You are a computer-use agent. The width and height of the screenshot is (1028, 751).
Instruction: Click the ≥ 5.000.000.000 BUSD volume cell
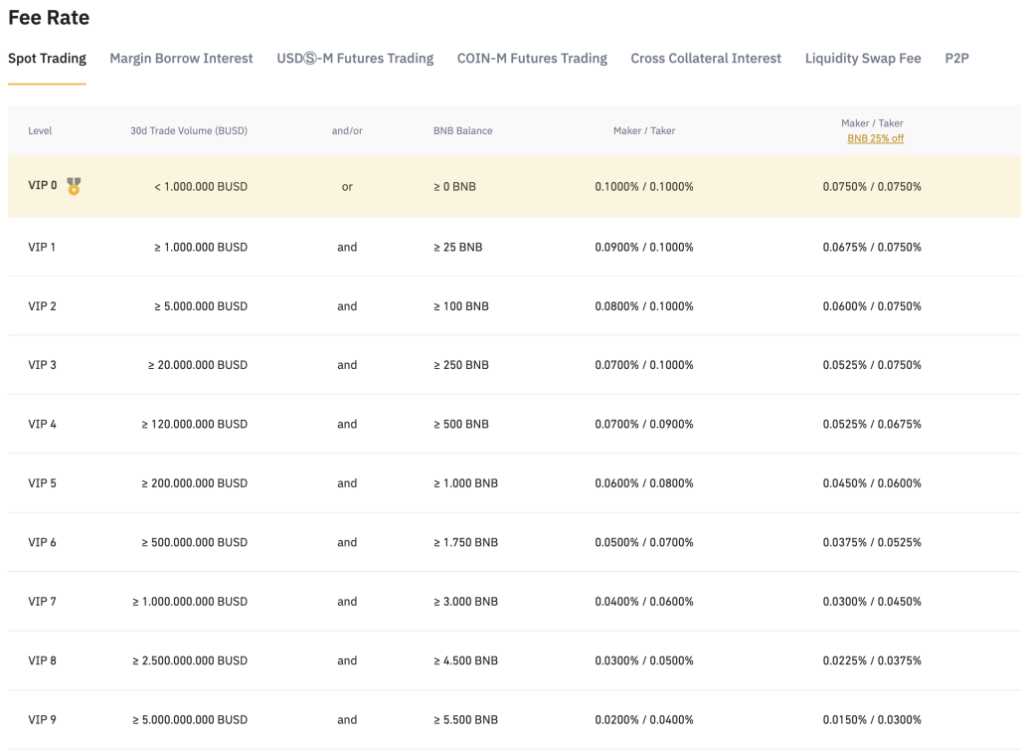pyautogui.click(x=190, y=719)
